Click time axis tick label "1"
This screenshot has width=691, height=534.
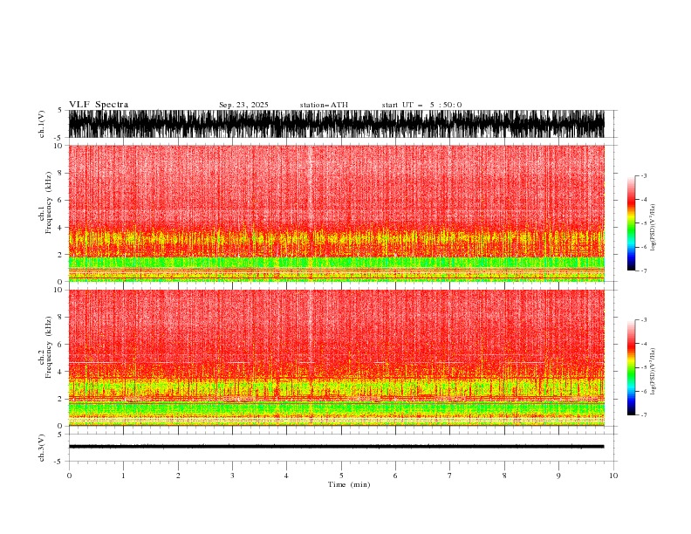(124, 476)
